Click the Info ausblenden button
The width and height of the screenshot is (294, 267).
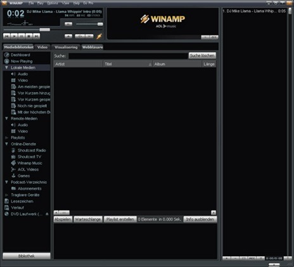tap(200, 219)
